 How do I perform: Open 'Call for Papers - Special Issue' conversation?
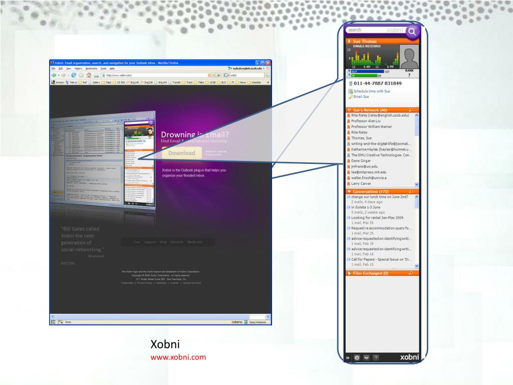coord(381,259)
